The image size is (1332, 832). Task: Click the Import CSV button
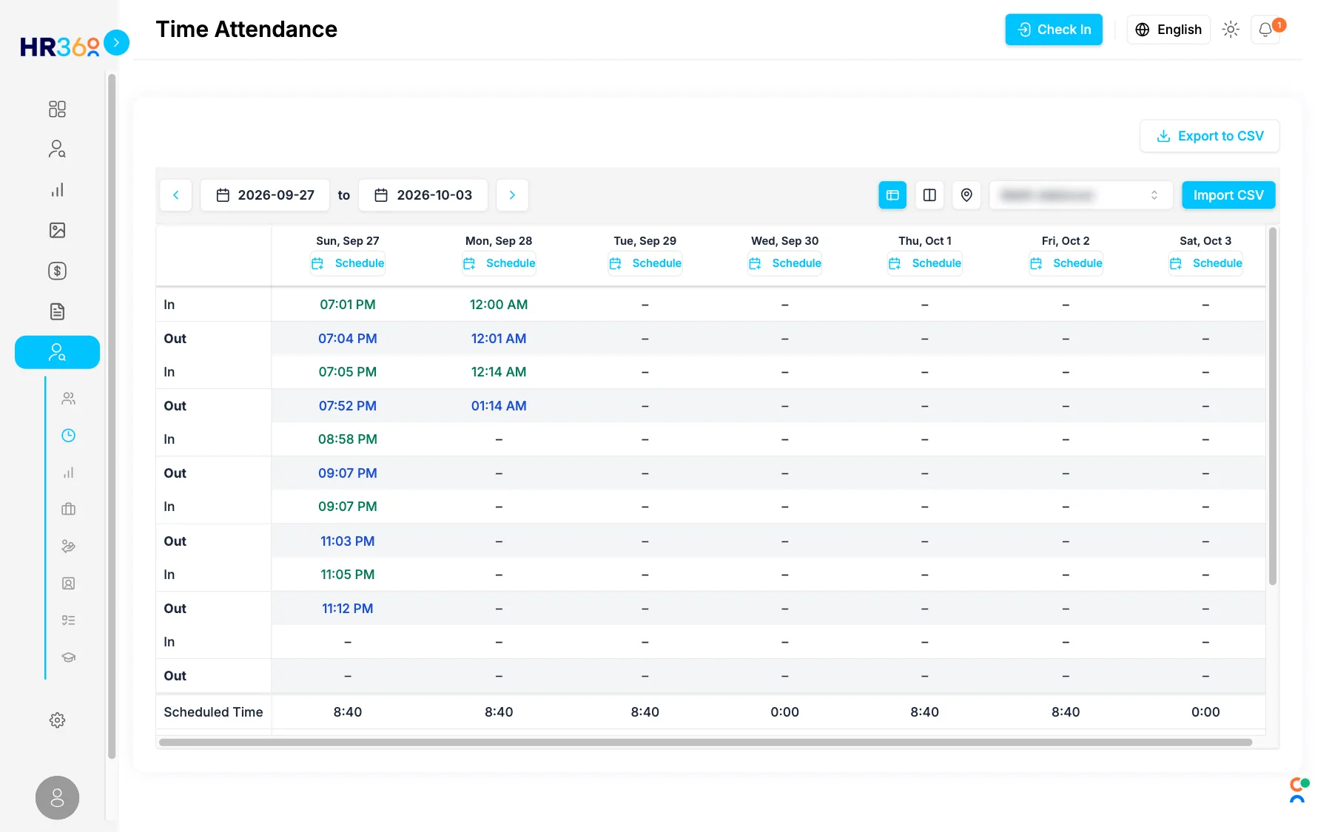(1228, 195)
